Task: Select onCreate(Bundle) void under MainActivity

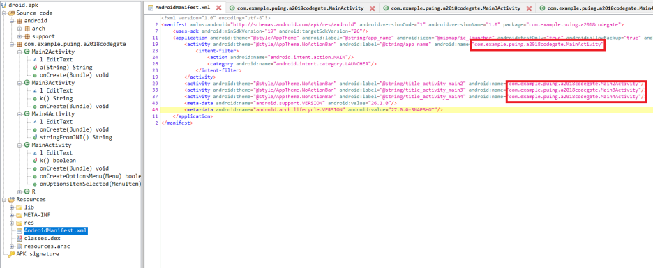Action: [74, 168]
